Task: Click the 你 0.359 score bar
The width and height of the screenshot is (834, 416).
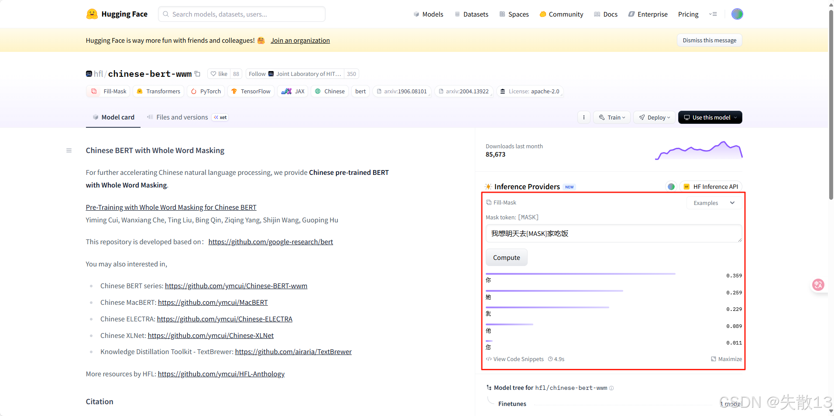Action: tap(580, 274)
